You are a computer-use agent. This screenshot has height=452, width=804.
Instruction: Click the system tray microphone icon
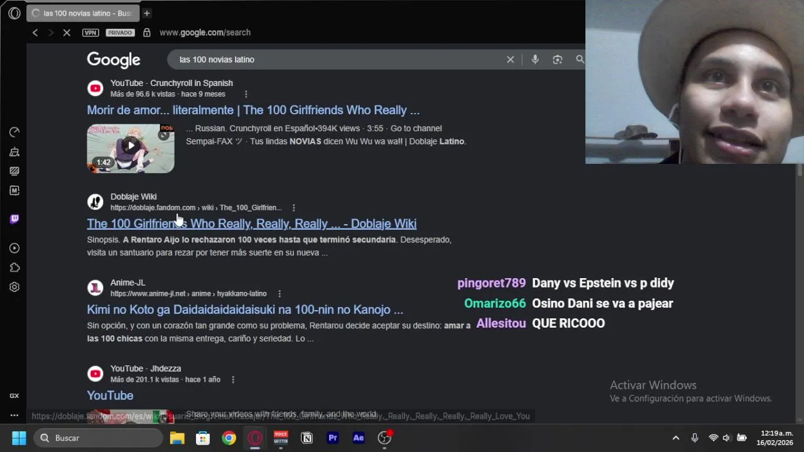[x=695, y=438]
